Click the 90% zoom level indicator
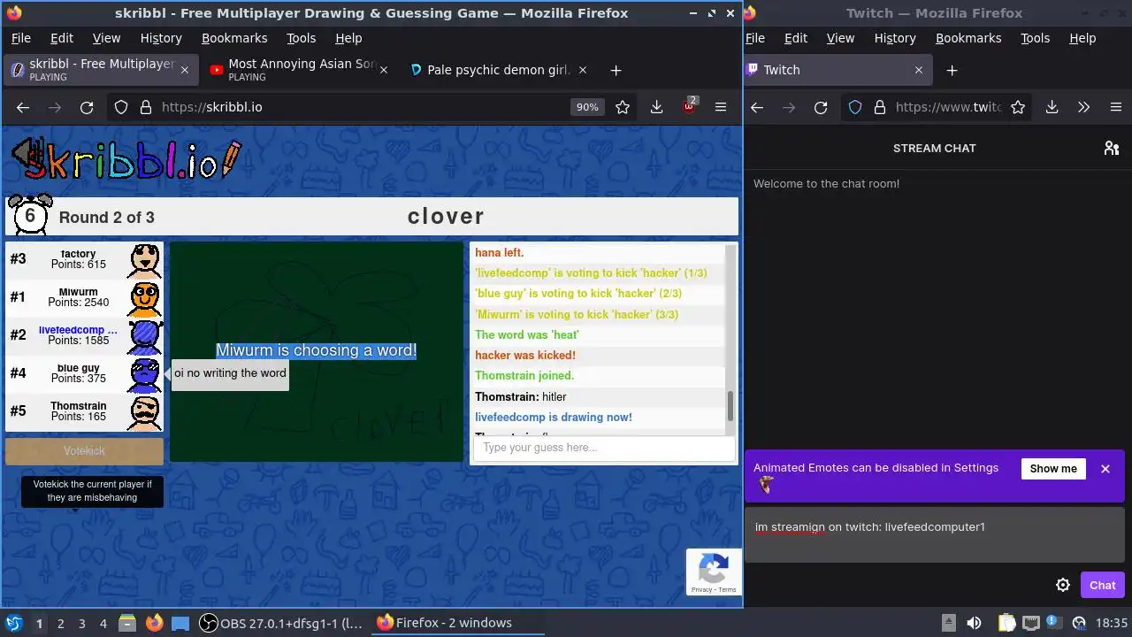Image resolution: width=1132 pixels, height=637 pixels. (x=587, y=107)
